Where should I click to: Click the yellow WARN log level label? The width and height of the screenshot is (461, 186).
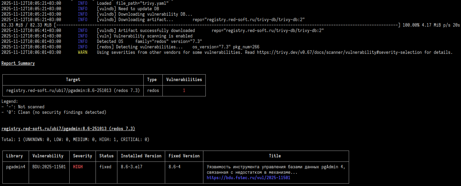click(x=83, y=52)
